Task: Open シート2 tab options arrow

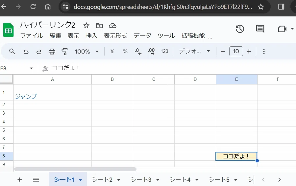Action: 119,180
